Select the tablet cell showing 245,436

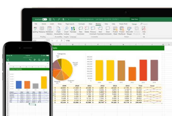tap(136, 102)
